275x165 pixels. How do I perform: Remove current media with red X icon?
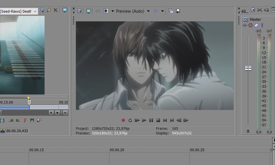click(x=55, y=10)
